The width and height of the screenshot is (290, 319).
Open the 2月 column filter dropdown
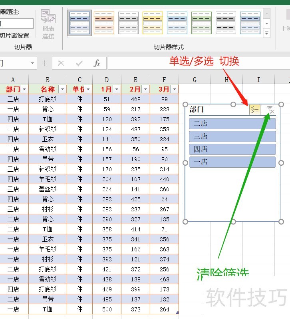[146, 89]
